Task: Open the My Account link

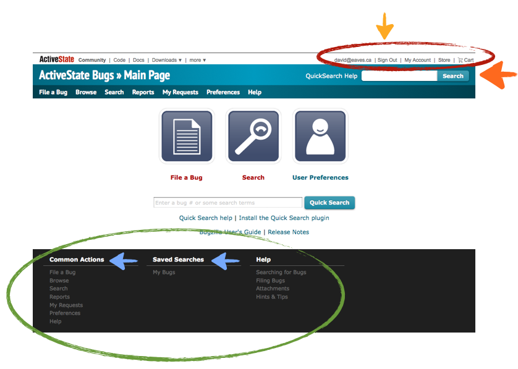Action: [x=417, y=60]
